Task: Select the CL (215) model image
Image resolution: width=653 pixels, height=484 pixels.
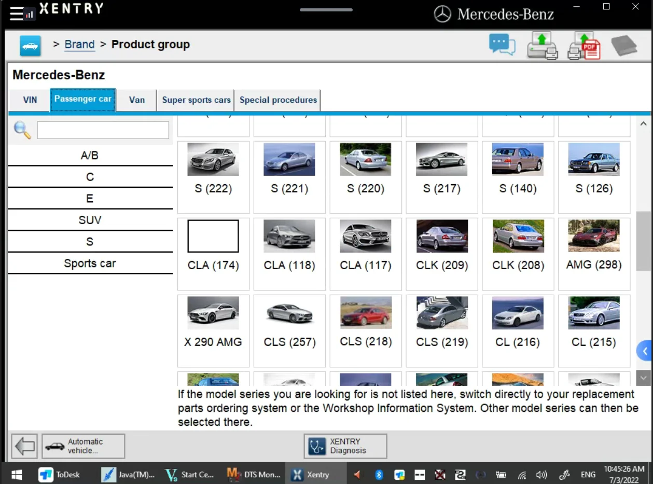Action: (x=594, y=313)
